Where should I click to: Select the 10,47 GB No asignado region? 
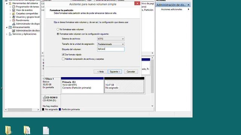[124, 85]
